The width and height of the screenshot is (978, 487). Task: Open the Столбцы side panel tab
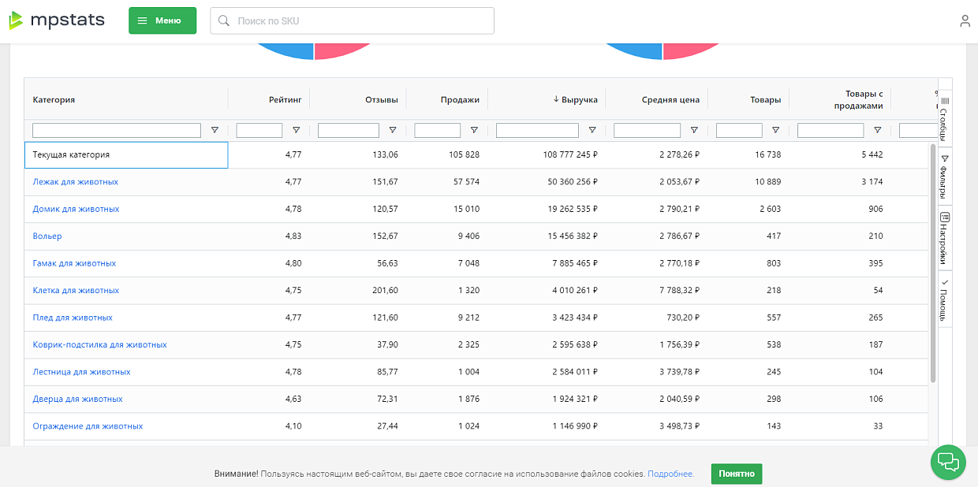(944, 117)
